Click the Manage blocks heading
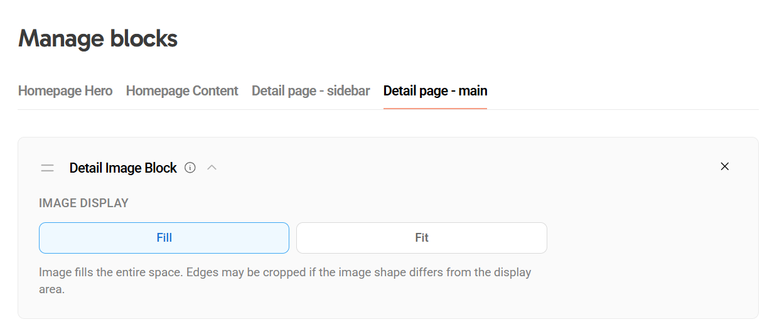The height and width of the screenshot is (334, 772). pyautogui.click(x=98, y=39)
